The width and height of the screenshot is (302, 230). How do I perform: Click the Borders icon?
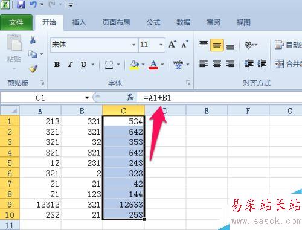(x=109, y=65)
